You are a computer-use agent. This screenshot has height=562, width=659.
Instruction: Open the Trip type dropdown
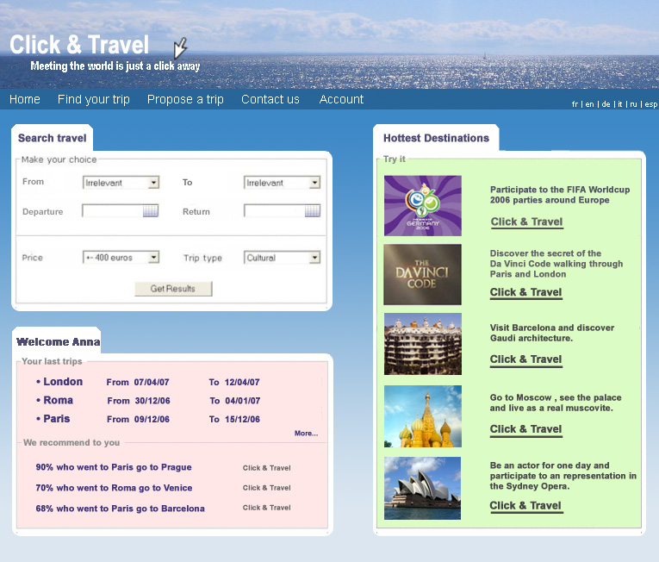point(314,258)
